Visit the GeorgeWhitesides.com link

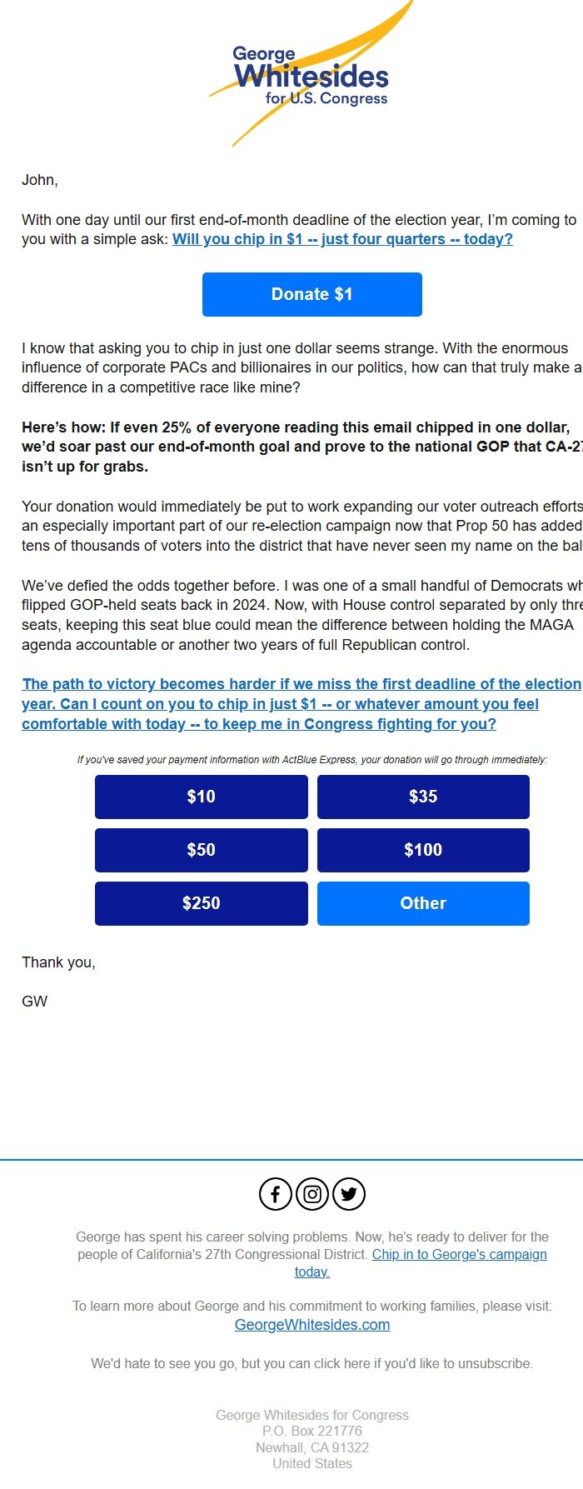click(x=311, y=1324)
